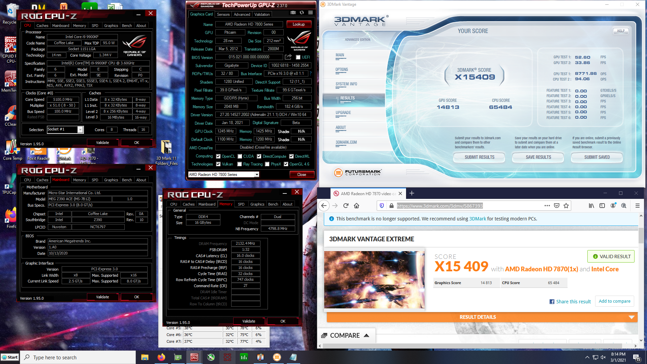
Task: Open the Firefox home page icon
Action: (x=357, y=206)
